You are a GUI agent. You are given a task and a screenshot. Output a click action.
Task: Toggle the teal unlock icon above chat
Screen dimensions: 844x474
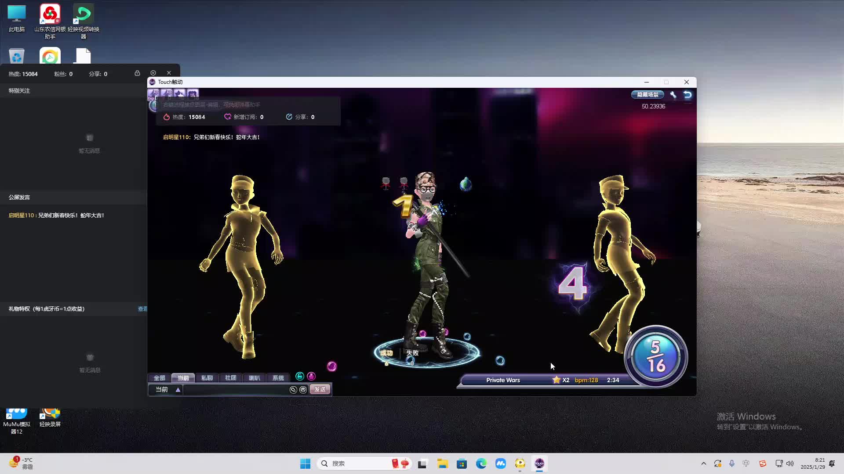[x=300, y=376]
